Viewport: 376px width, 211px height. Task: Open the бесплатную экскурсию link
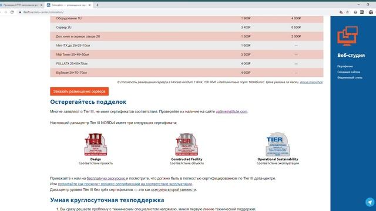pyautogui.click(x=106, y=178)
